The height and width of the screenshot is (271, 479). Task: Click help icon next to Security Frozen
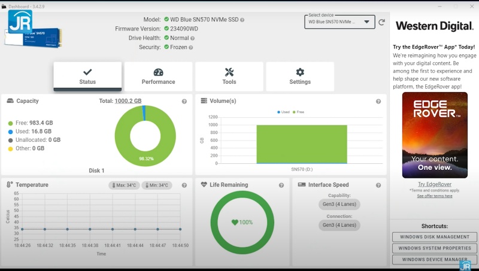click(x=190, y=47)
